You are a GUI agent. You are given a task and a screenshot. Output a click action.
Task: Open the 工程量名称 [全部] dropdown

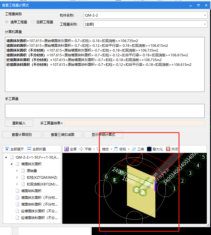coord(205,24)
